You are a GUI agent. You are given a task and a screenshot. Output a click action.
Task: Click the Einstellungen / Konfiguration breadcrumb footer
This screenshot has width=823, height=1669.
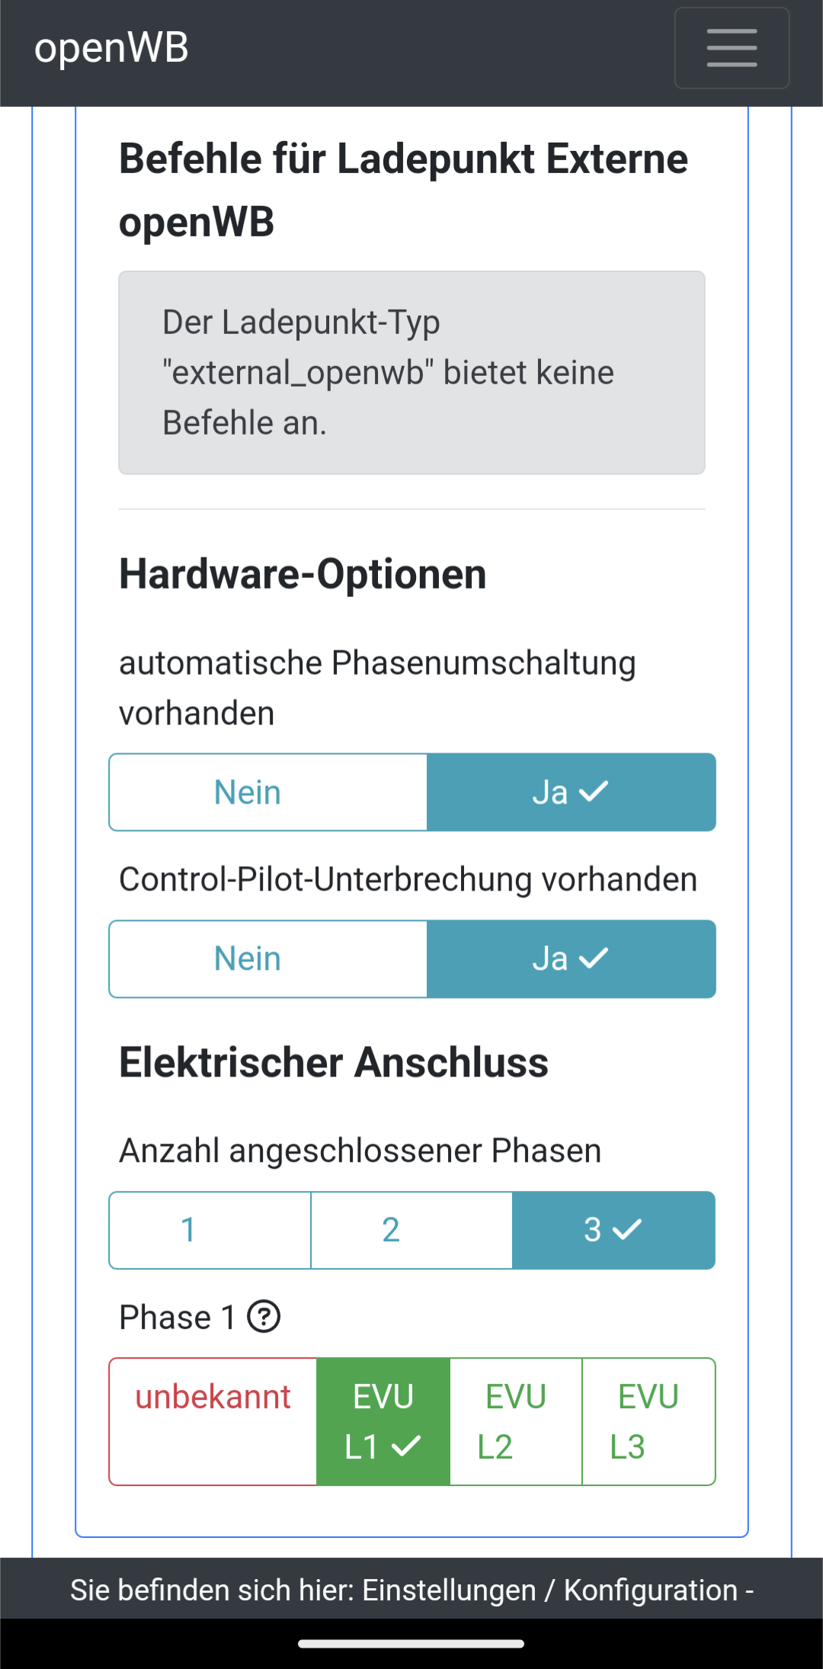click(411, 1590)
